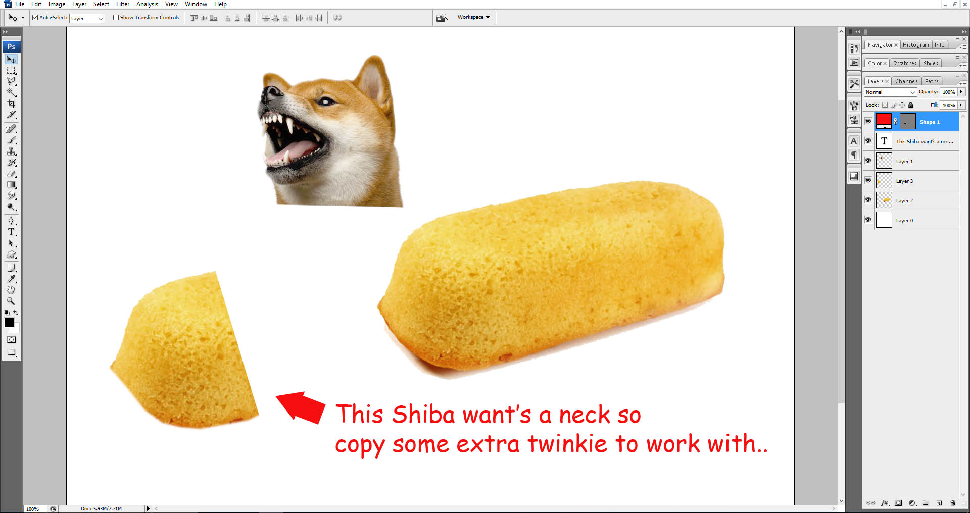970x513 pixels.
Task: Click the Go to Bridge icon
Action: 442,18
